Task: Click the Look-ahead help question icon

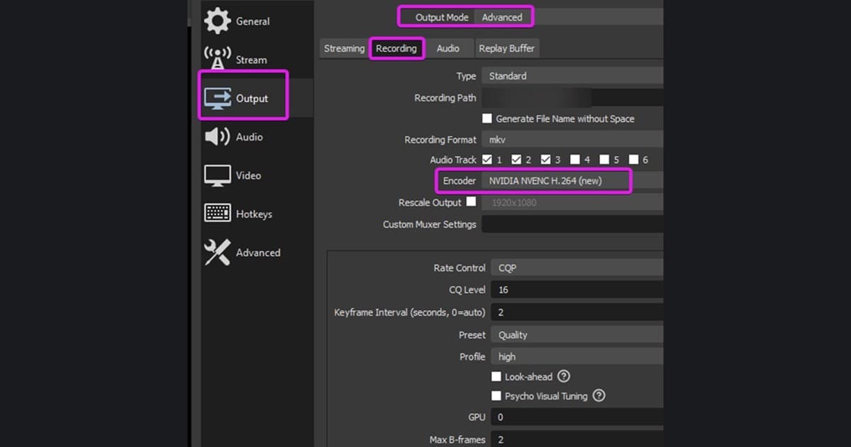Action: (x=564, y=376)
